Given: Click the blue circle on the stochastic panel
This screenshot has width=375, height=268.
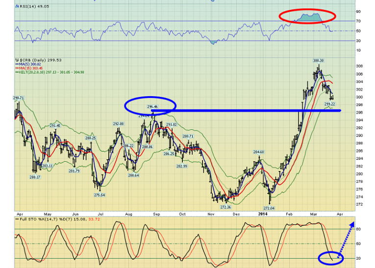Looking at the screenshot, I should 331,257.
